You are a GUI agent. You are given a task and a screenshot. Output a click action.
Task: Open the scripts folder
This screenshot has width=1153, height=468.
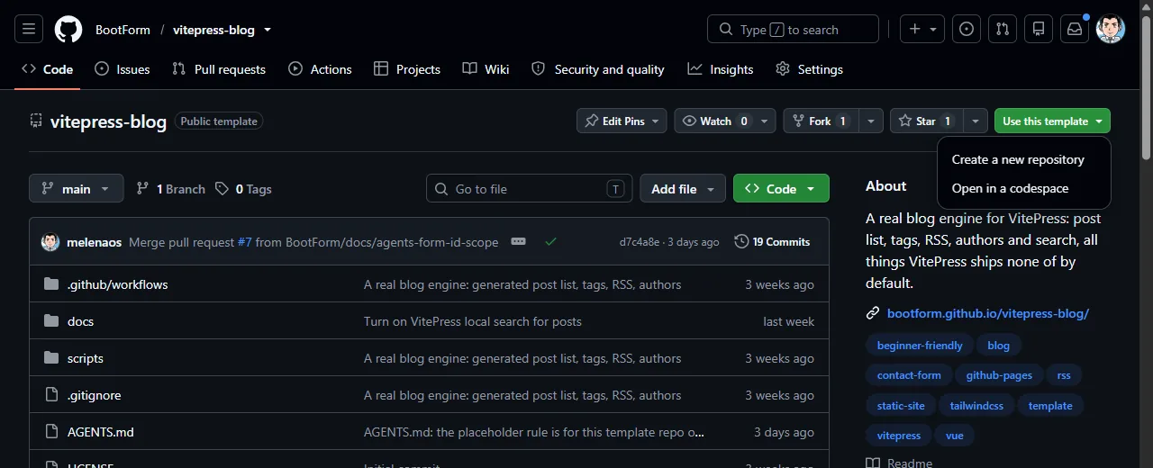[86, 358]
